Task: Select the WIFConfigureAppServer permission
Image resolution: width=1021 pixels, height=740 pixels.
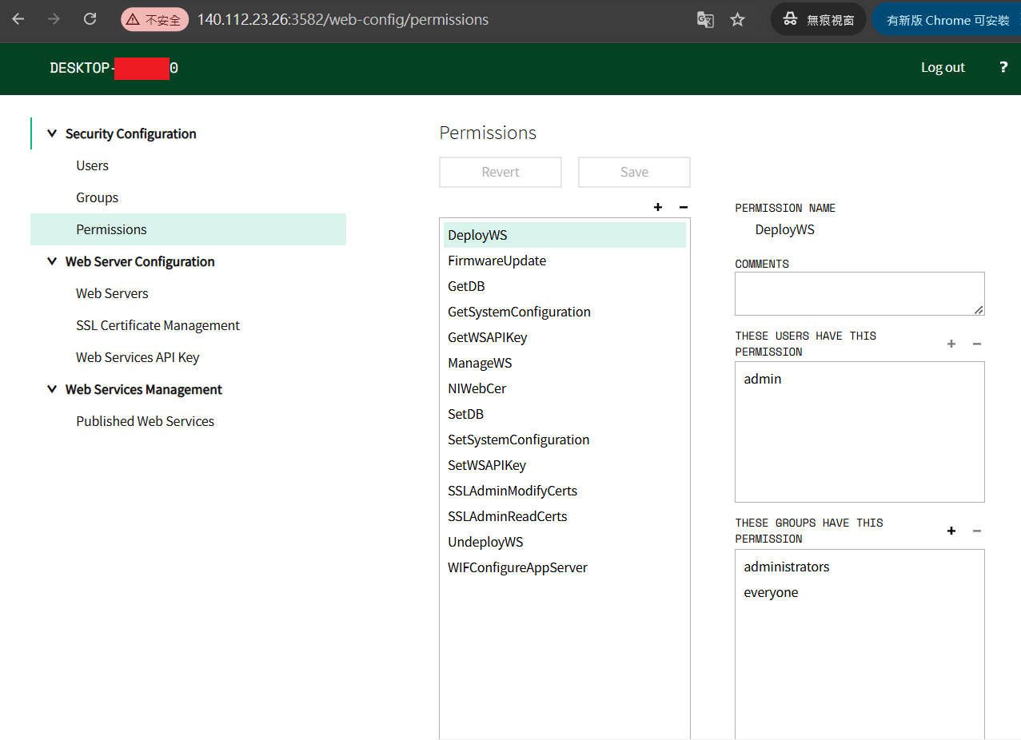Action: pos(564,567)
